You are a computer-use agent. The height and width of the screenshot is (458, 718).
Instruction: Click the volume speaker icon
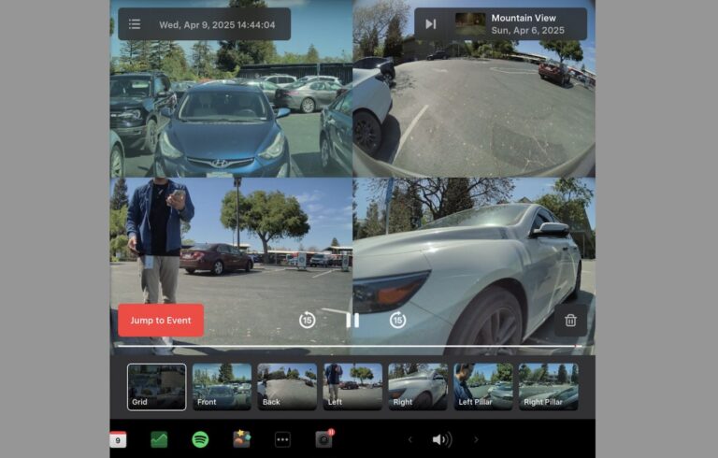441,439
